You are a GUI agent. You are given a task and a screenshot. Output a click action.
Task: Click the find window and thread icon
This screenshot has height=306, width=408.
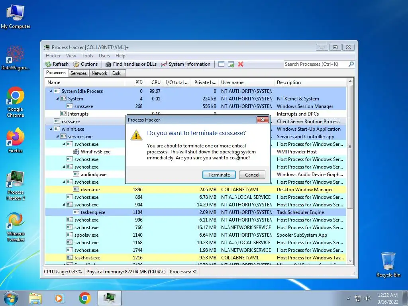coord(231,64)
